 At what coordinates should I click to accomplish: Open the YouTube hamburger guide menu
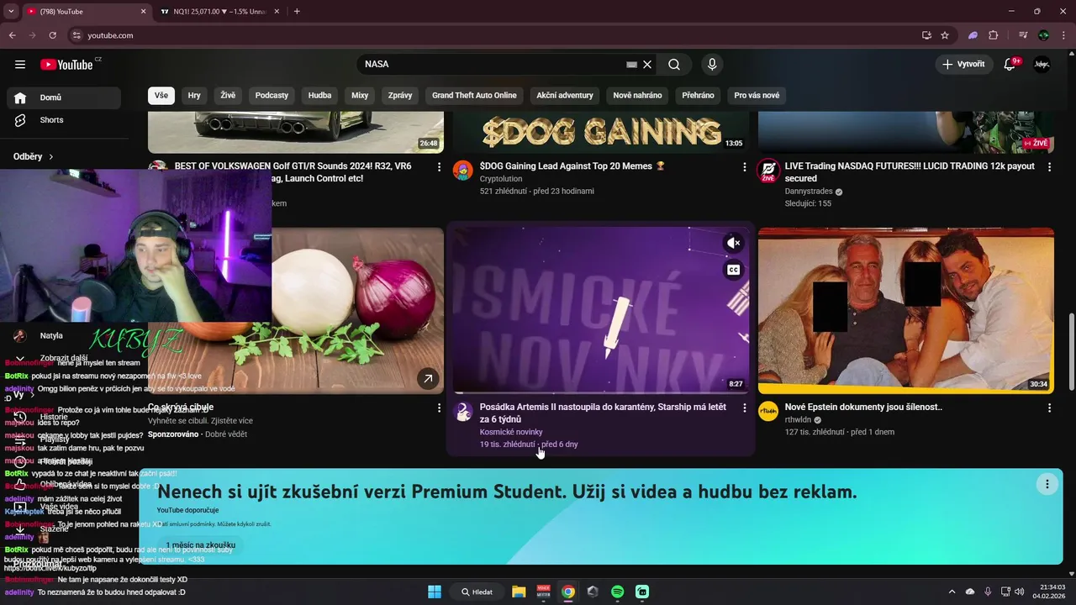click(x=20, y=65)
